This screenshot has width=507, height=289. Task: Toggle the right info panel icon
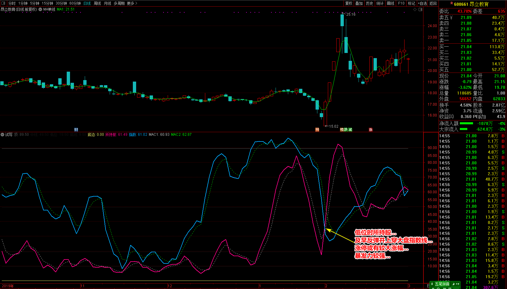click(x=420, y=9)
